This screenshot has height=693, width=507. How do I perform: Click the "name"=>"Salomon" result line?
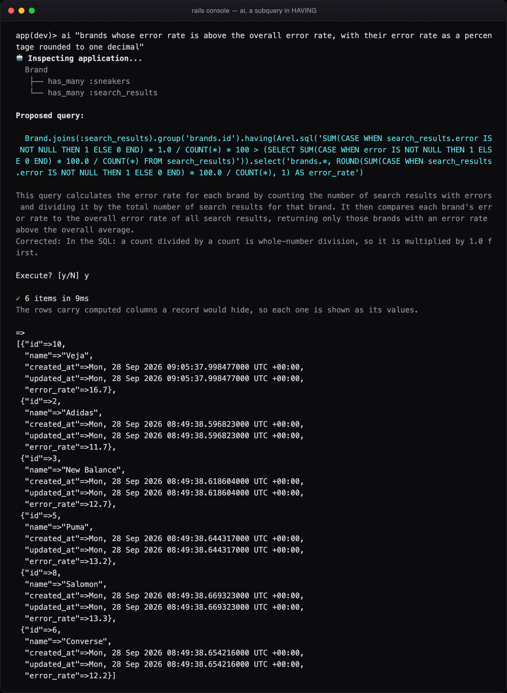point(66,584)
